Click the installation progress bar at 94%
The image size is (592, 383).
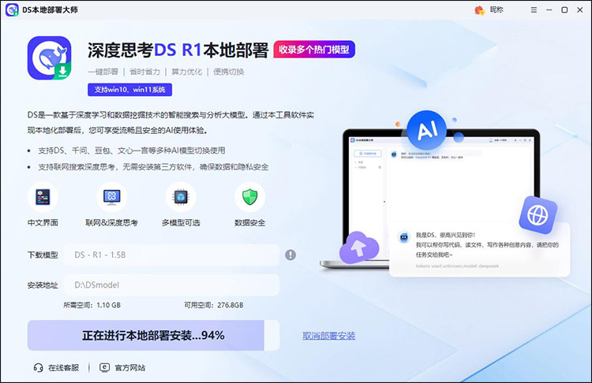point(153,336)
